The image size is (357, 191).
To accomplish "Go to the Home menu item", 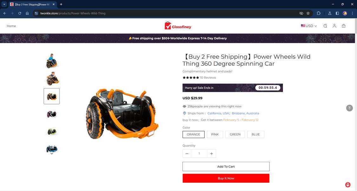I will [11, 26].
